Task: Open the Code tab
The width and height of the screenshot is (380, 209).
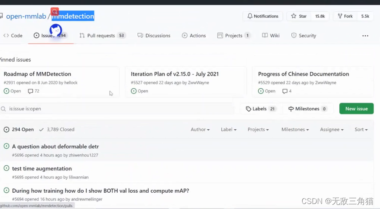Action: click(x=13, y=36)
